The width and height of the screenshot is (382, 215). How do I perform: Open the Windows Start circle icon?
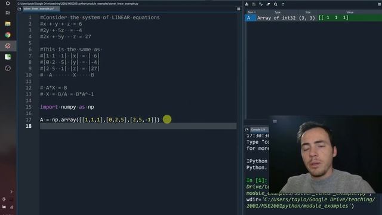(8, 4)
